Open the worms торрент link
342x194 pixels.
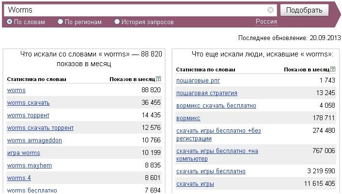click(x=28, y=115)
